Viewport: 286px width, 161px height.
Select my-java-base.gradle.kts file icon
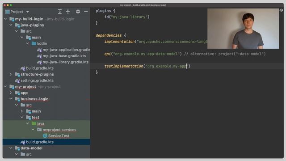[39, 56]
